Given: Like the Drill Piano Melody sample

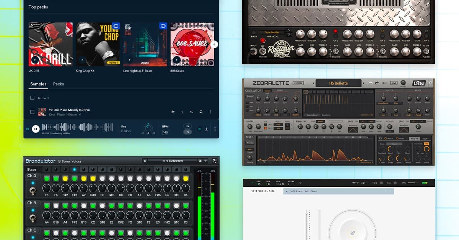Looking at the screenshot, I should (192, 112).
